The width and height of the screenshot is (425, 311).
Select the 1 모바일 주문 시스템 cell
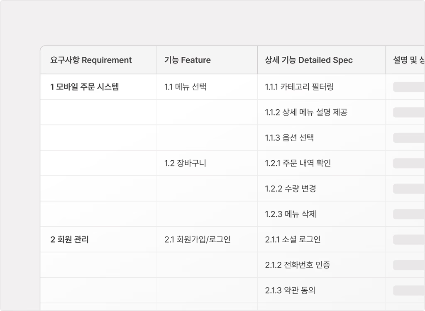[x=98, y=87]
